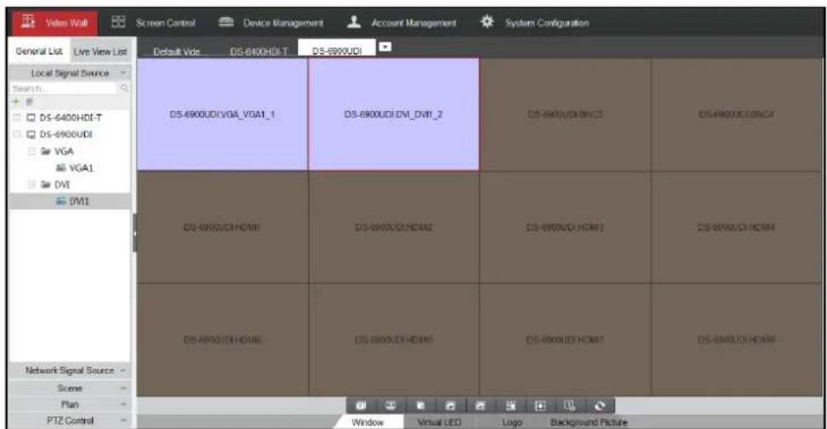This screenshot has width=827, height=429.
Task: Click the circular refresh arrow in bottom toolbar
Action: (599, 405)
